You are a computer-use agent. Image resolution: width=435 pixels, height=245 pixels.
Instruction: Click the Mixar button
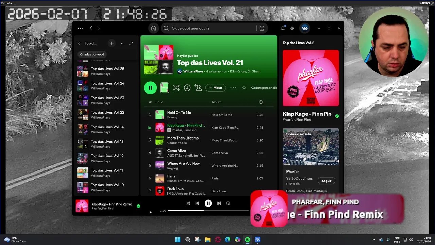pos(215,88)
